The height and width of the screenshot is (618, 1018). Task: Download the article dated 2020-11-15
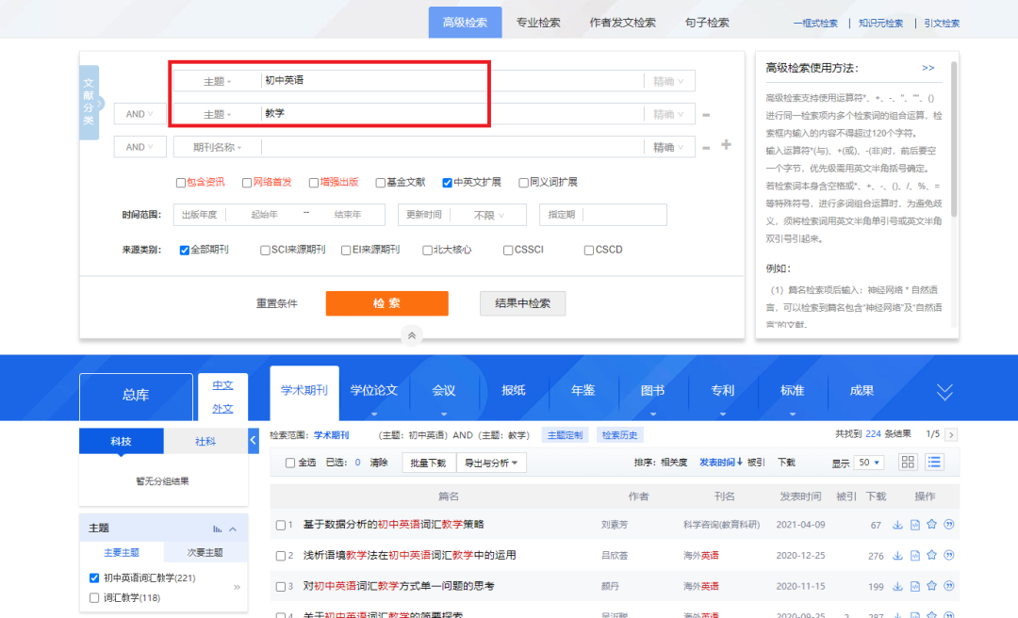point(897,586)
